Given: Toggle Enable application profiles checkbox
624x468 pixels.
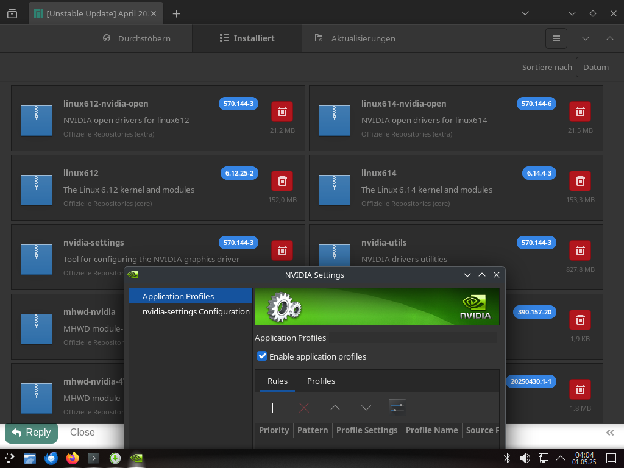Looking at the screenshot, I should coord(262,356).
